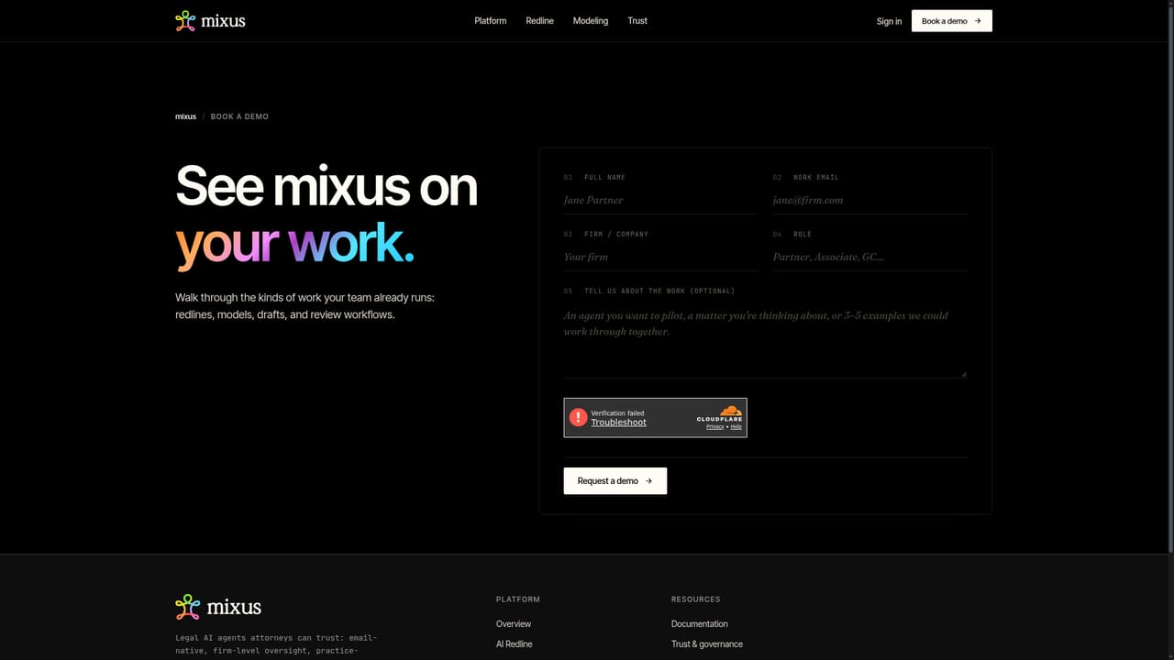Go to the Modeling nav item

[x=591, y=20]
